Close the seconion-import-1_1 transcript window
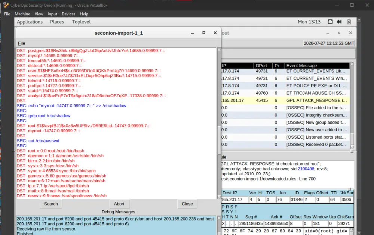Screen dimensions: 374x235 (x=215, y=33)
